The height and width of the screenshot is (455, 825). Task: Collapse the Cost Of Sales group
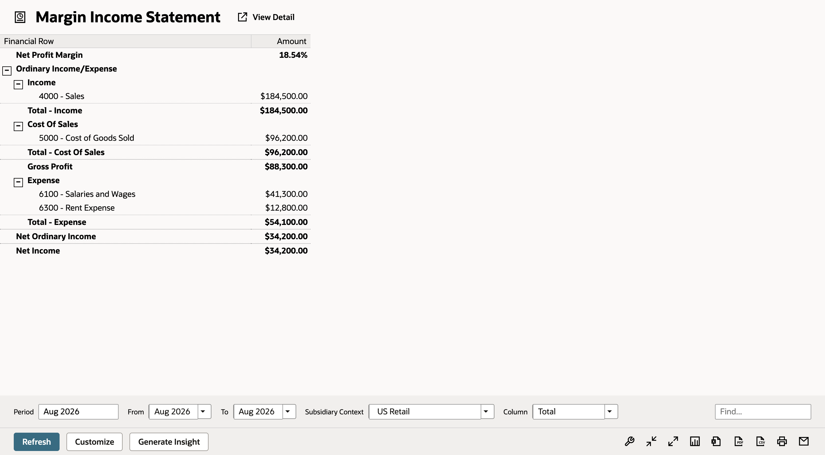[x=18, y=126]
